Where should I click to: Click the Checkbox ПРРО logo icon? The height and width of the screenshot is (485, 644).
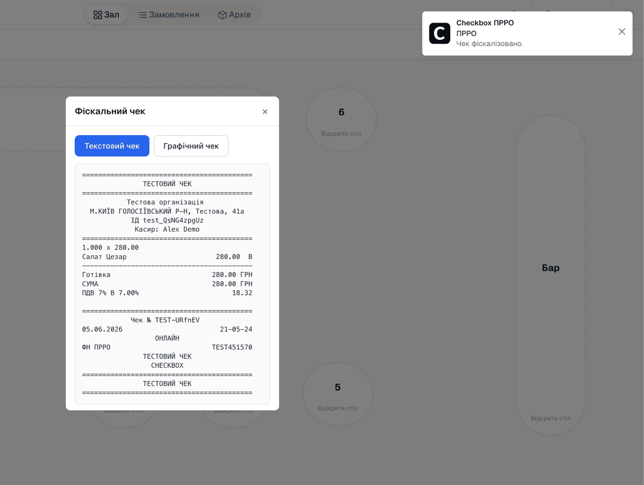pos(440,33)
